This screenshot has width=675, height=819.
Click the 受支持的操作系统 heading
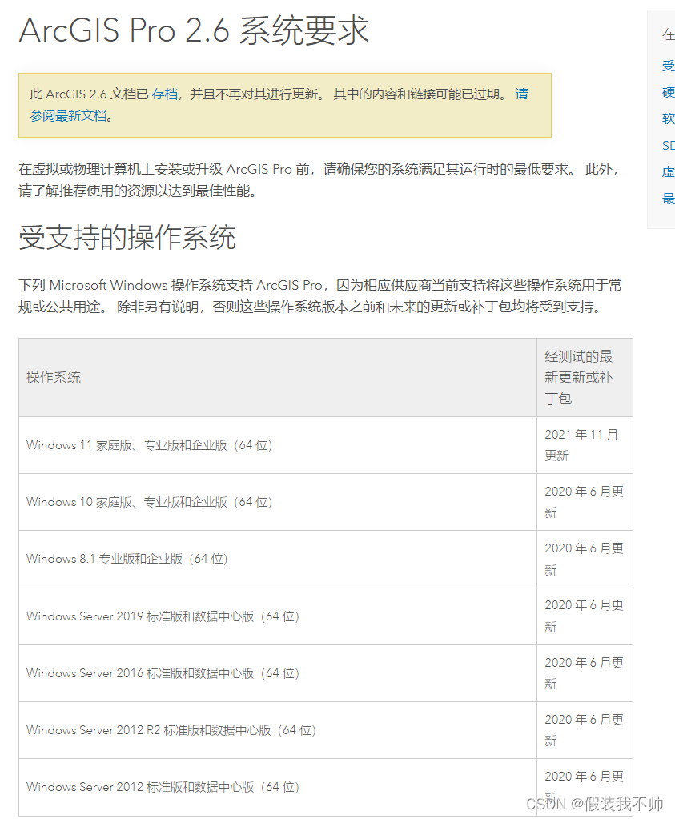(127, 237)
